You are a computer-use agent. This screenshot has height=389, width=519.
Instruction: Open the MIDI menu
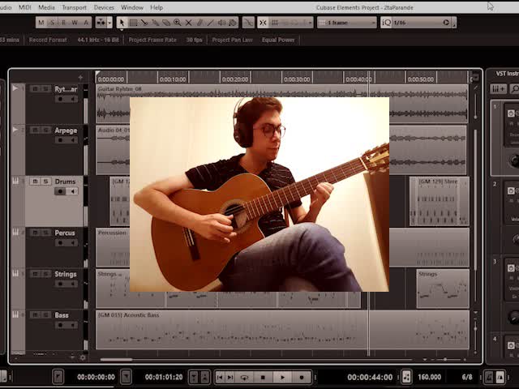[x=25, y=7]
